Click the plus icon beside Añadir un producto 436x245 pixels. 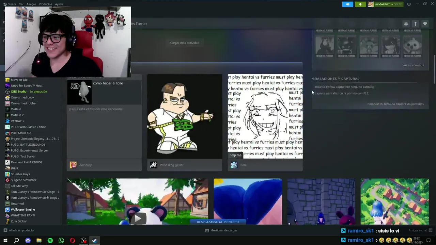[5, 230]
